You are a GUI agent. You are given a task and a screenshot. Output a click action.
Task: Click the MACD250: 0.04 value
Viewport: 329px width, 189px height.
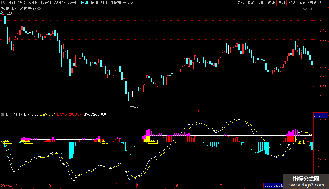95,115
